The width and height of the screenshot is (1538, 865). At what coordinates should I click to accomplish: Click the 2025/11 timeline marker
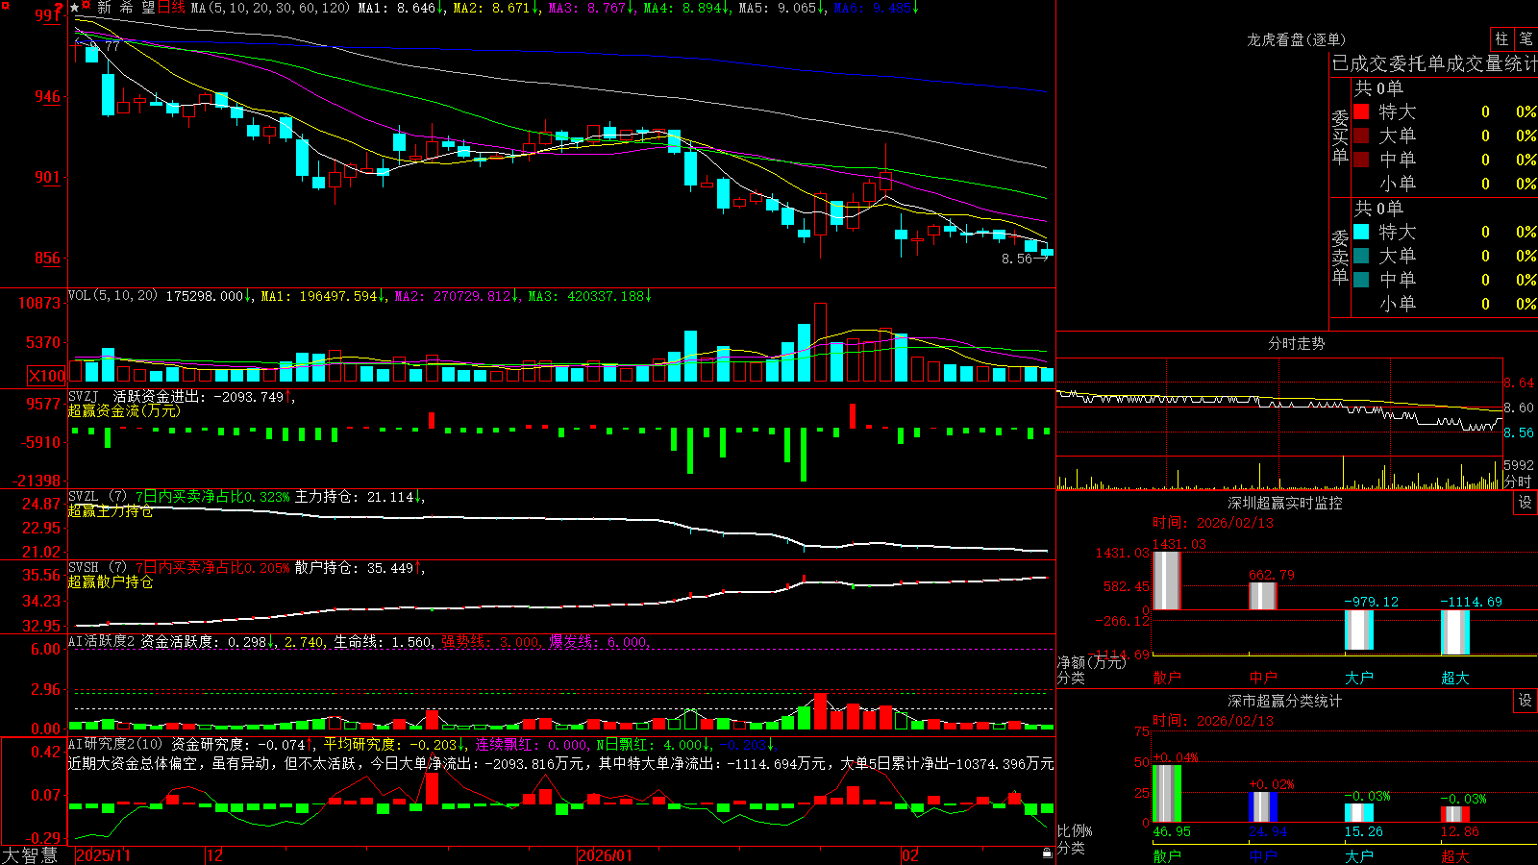pos(103,855)
